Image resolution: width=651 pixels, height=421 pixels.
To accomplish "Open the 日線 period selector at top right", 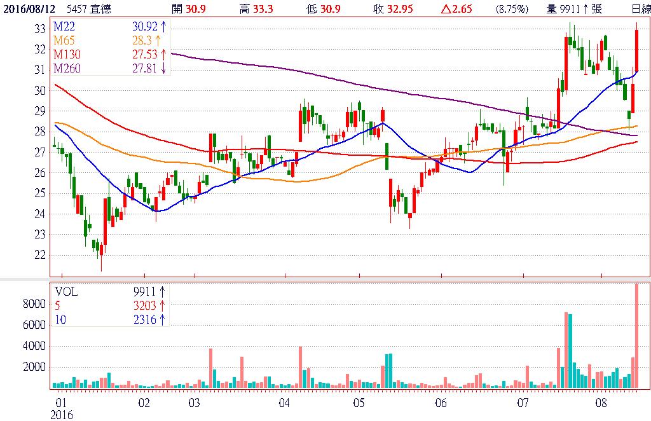I will click(x=640, y=8).
